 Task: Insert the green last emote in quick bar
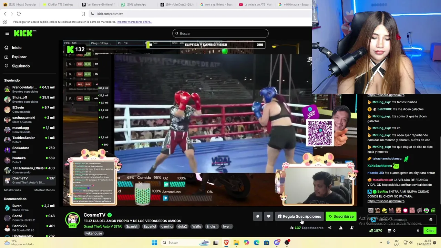pos(433,210)
